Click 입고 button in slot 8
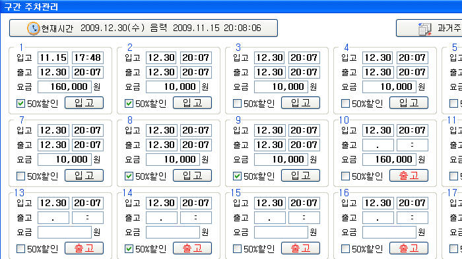The image size is (462, 259). coord(192,176)
